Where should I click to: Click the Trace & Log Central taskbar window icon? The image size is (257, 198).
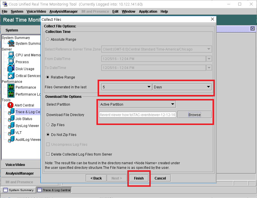(40, 190)
